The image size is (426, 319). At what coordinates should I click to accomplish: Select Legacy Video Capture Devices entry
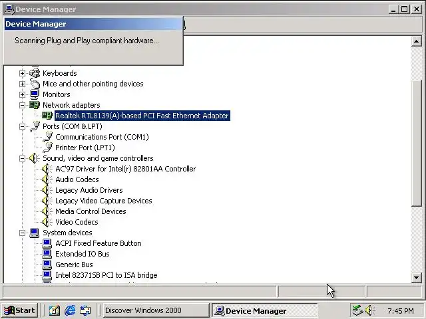pyautogui.click(x=104, y=201)
